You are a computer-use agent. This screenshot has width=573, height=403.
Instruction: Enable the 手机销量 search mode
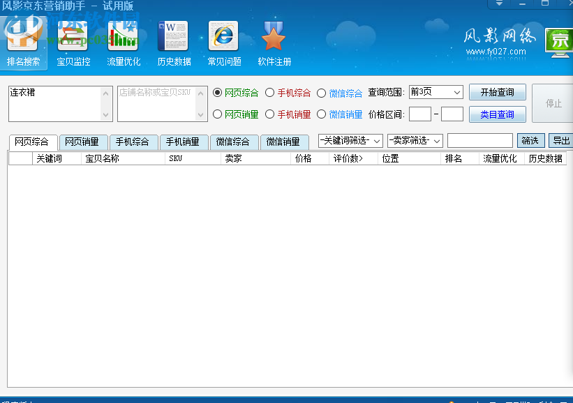click(268, 114)
